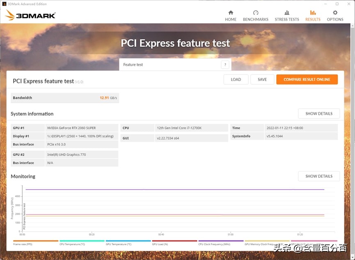Screen dimensions: 355x260
Task: Click the GUI version v2.22.7334 s64
Action: (168, 138)
